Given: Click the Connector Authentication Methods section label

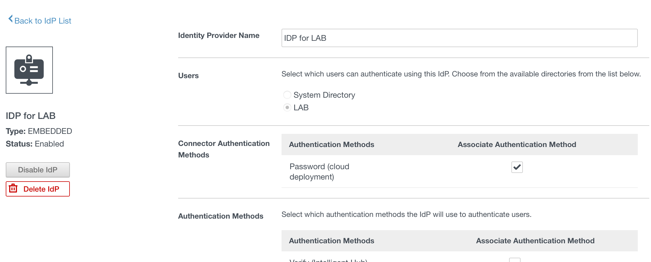Looking at the screenshot, I should click(x=224, y=149).
